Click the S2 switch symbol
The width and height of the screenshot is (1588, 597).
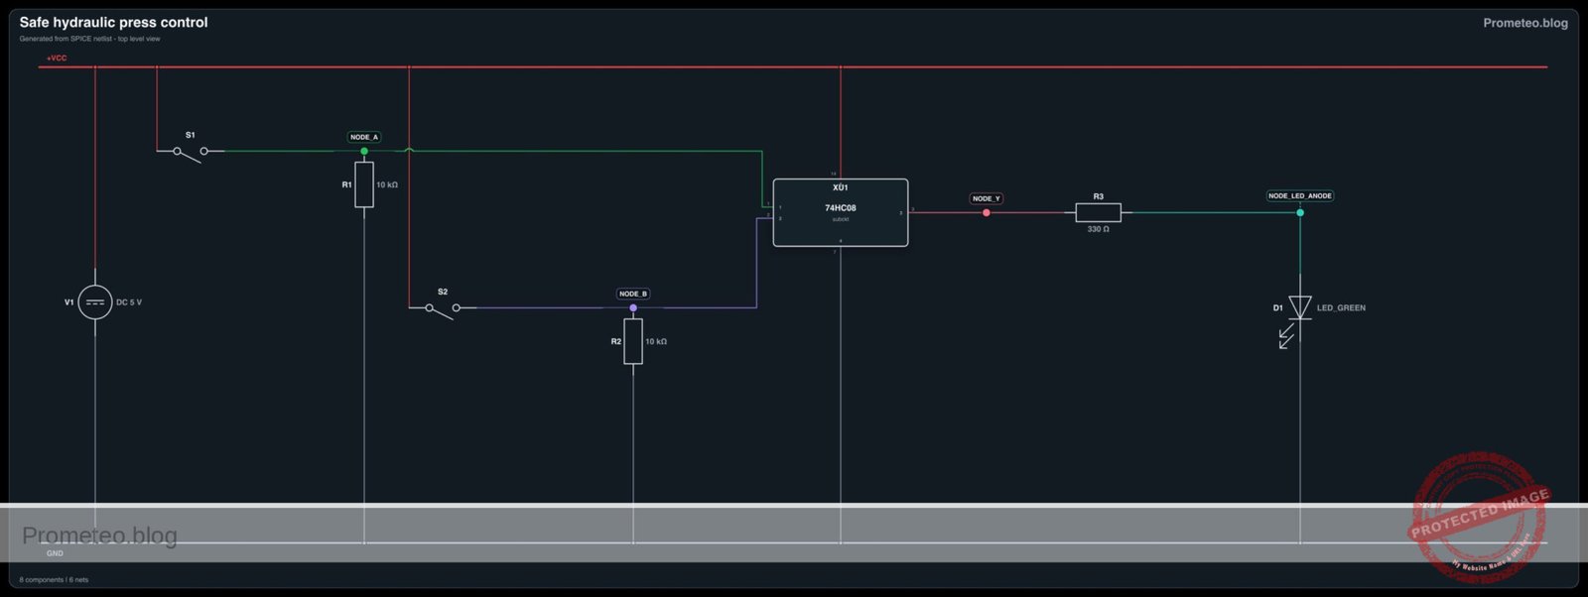(x=443, y=309)
